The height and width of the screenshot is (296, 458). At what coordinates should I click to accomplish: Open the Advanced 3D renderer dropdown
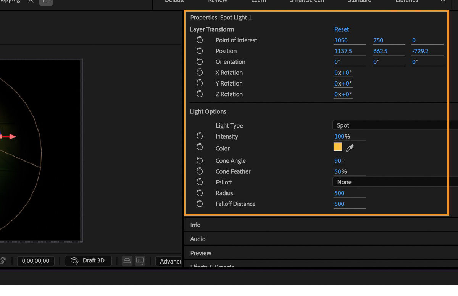tap(170, 261)
